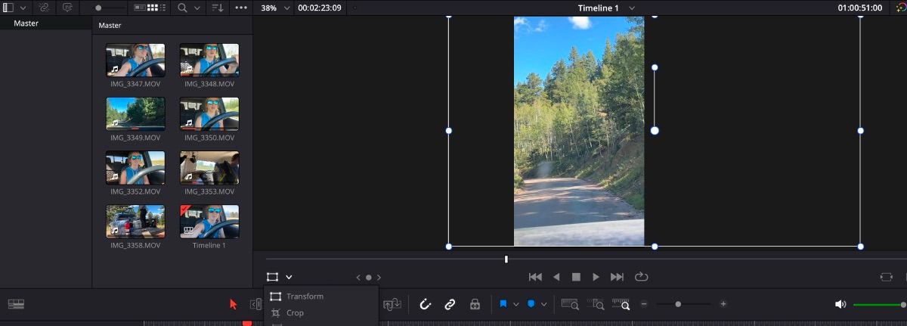Click the blue flag marker icon

503,304
